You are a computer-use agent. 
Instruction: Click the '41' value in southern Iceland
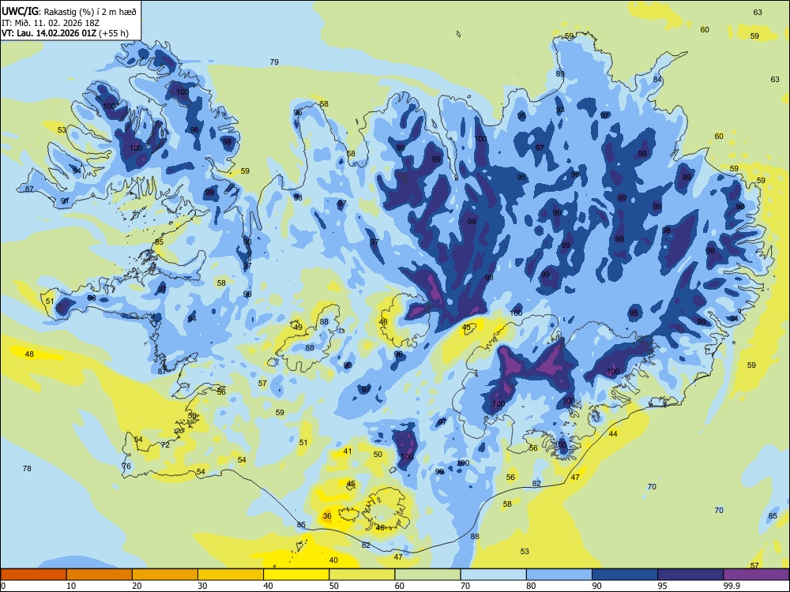347,451
